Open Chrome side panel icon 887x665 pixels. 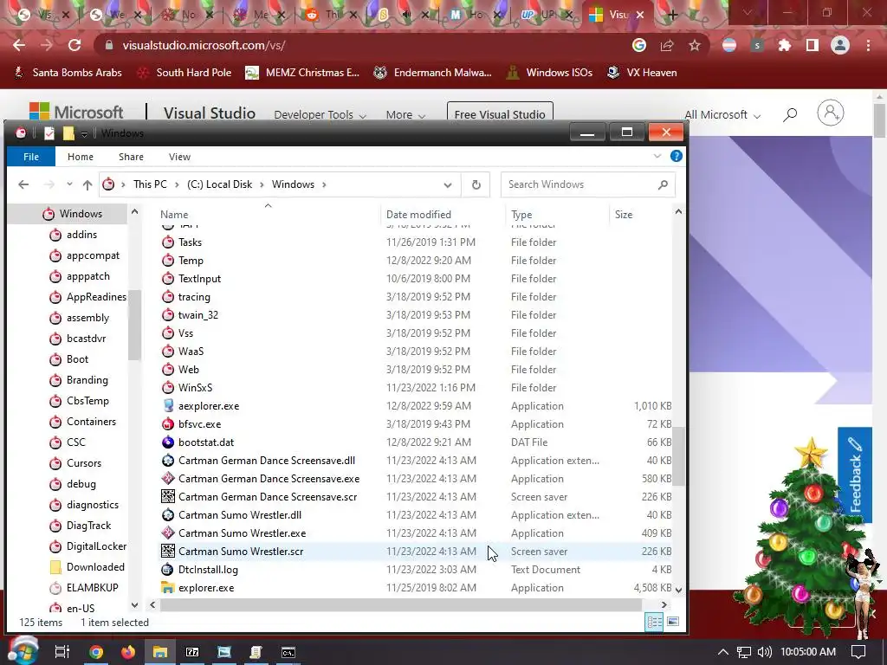[813, 45]
